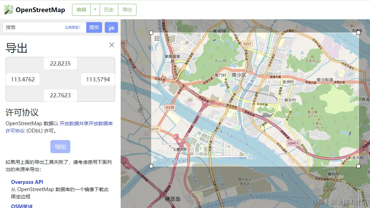Select the bottom-left corner handle of export box
This screenshot has height=208, width=370.
(151, 166)
